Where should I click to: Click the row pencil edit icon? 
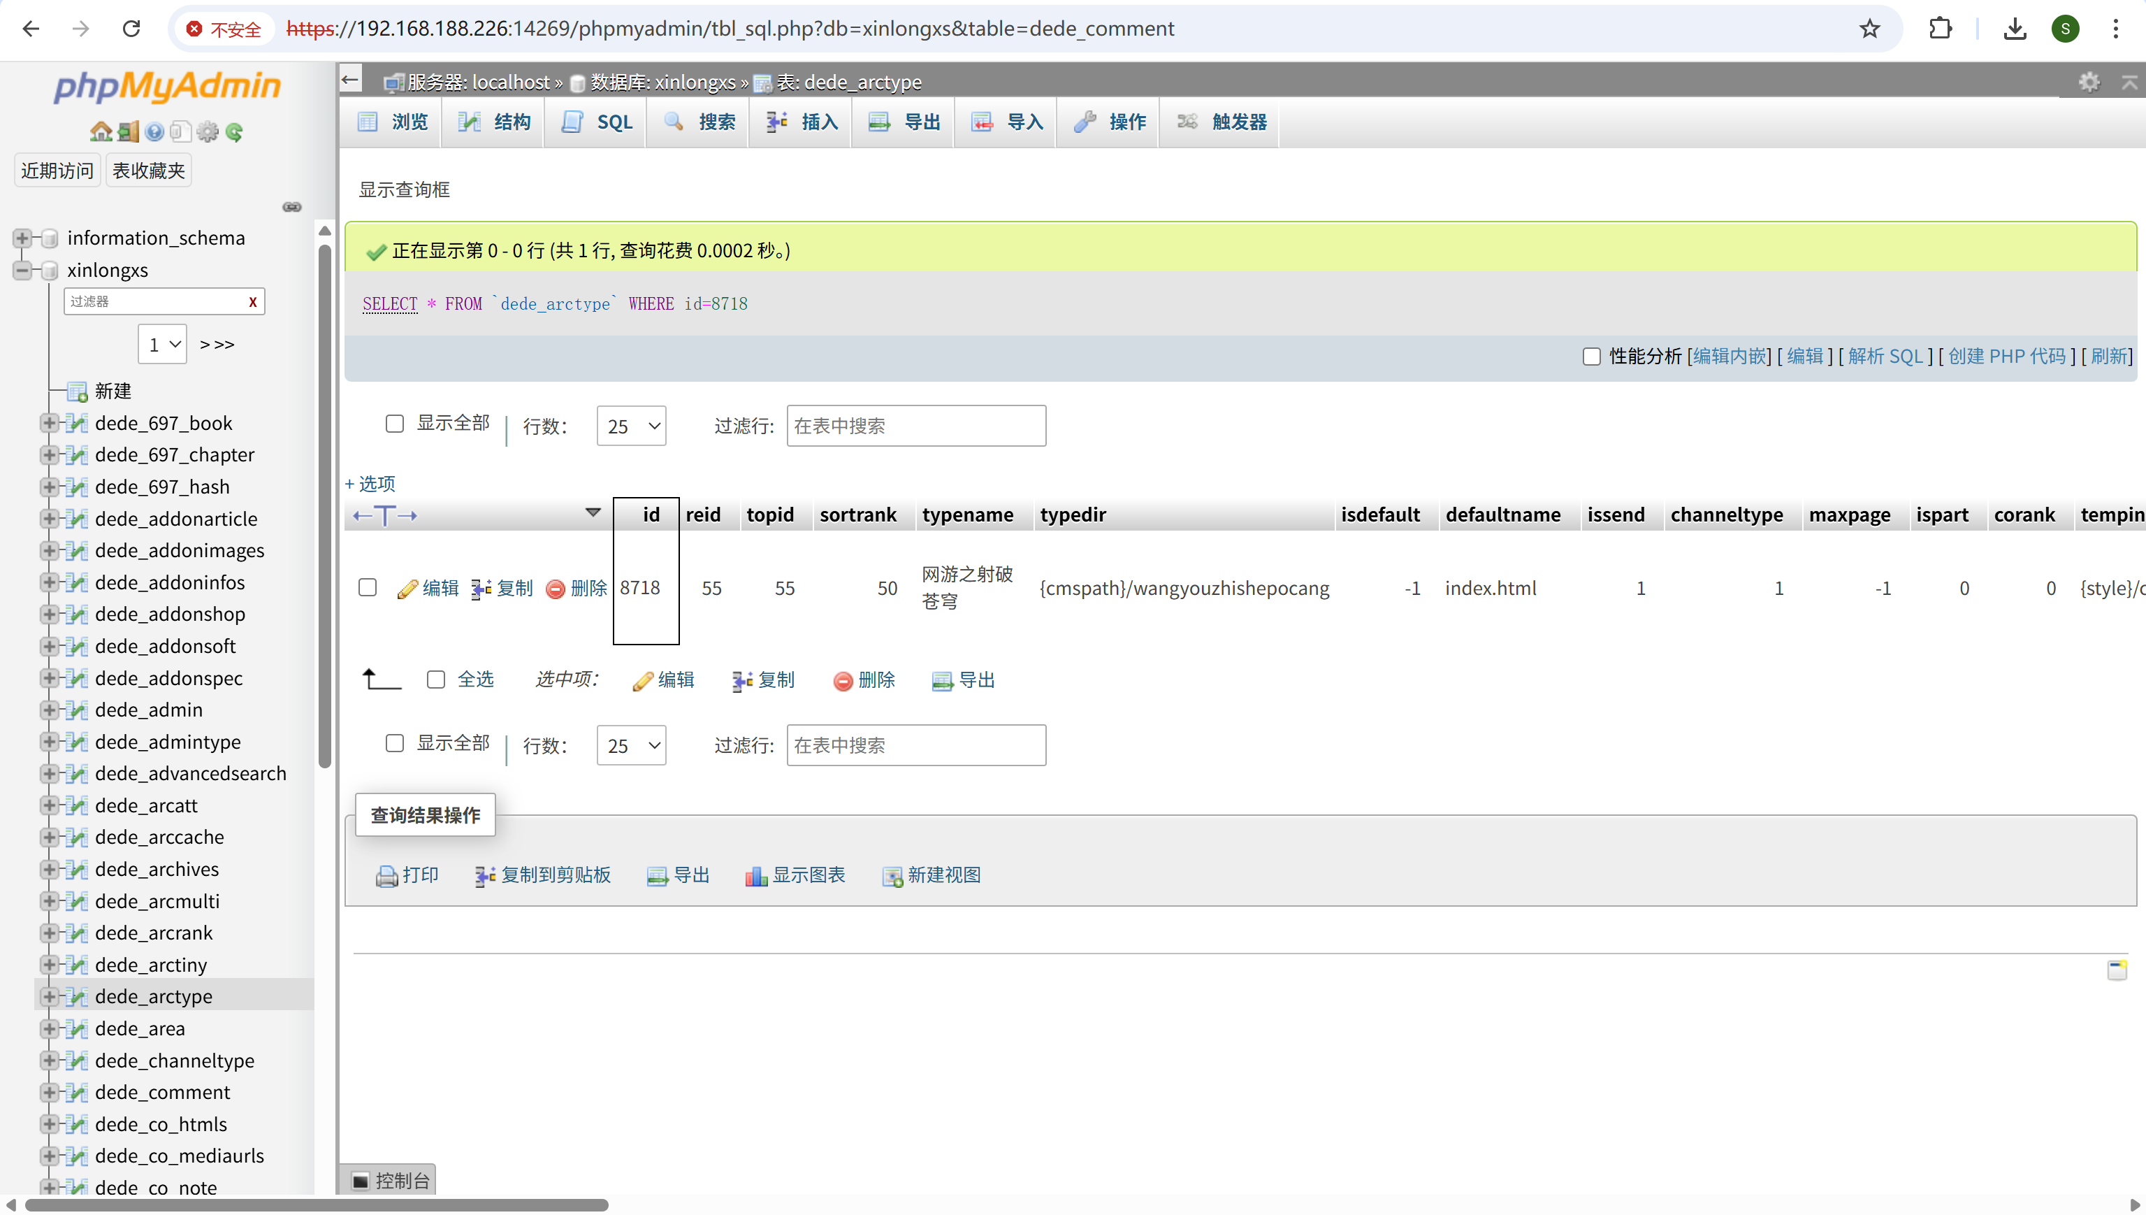tap(407, 589)
